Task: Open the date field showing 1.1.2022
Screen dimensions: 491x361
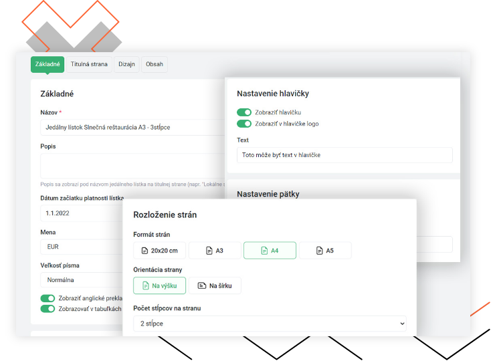Action: (x=82, y=213)
